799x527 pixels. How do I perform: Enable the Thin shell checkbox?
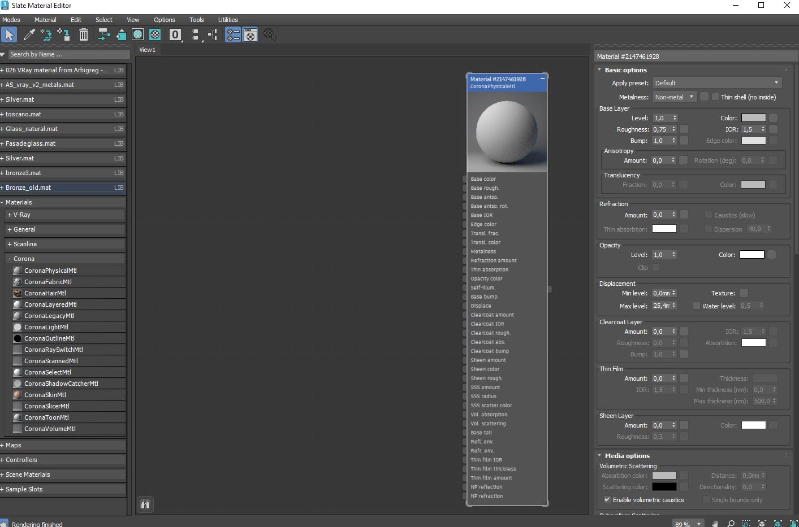(x=715, y=97)
